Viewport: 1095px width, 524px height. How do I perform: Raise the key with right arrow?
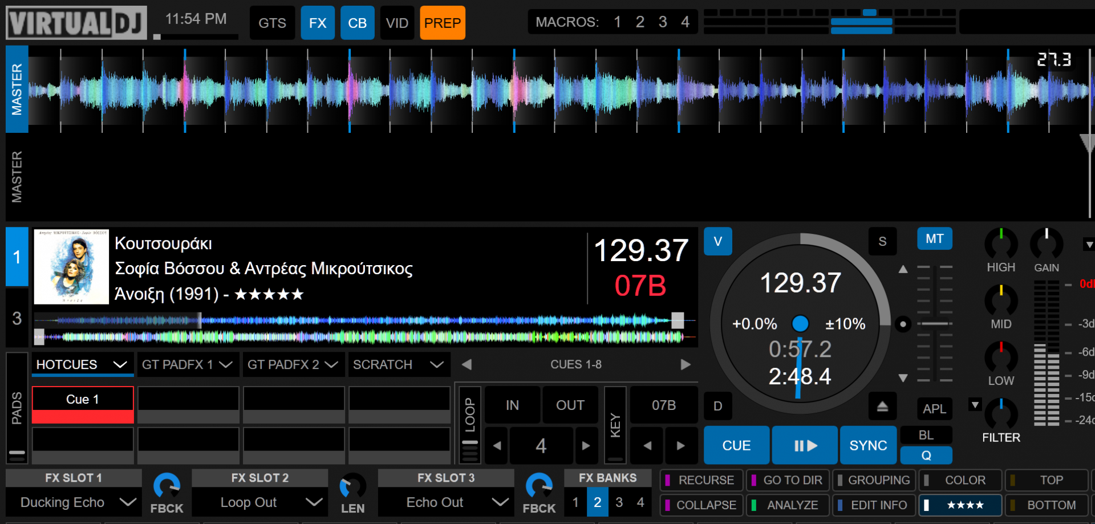681,446
